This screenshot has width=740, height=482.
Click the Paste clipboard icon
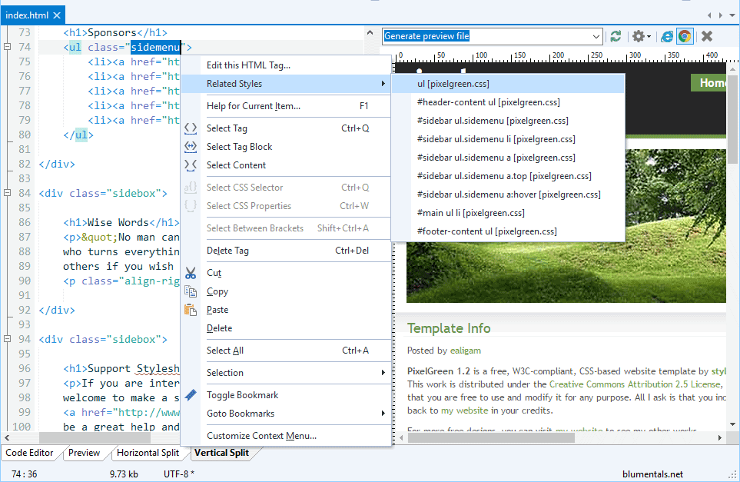[x=191, y=310]
